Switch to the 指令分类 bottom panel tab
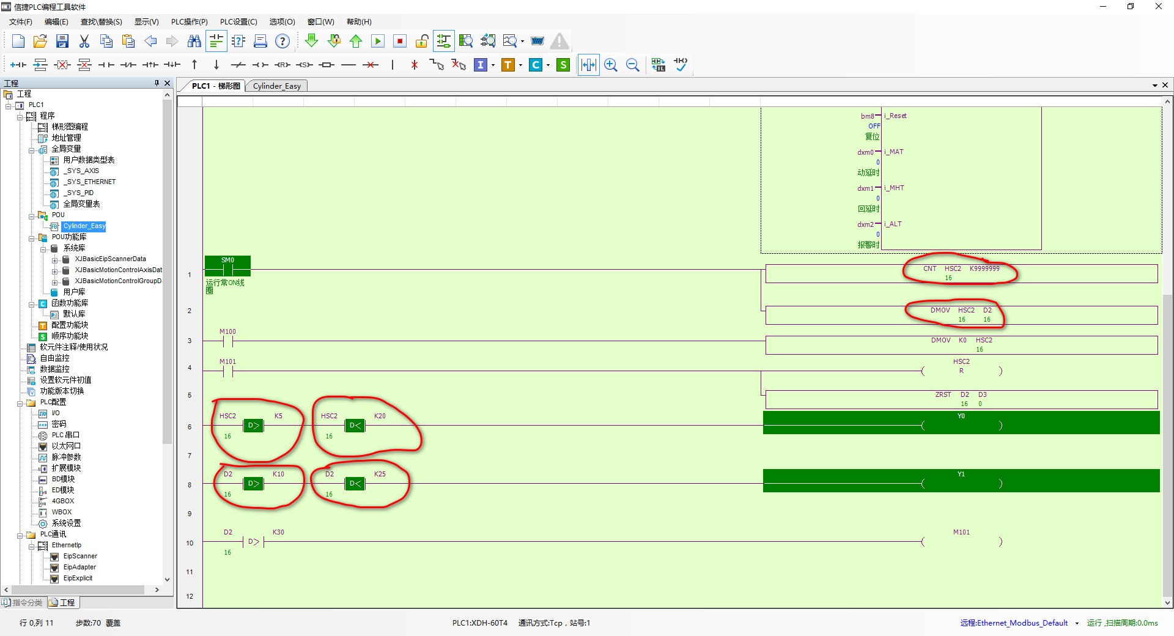Viewport: 1174px width, 636px height. 23,603
